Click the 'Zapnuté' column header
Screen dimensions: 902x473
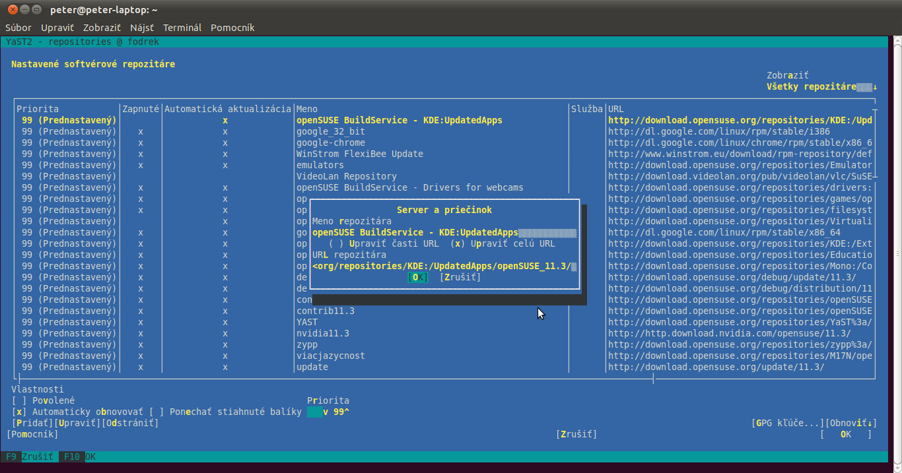pos(141,110)
